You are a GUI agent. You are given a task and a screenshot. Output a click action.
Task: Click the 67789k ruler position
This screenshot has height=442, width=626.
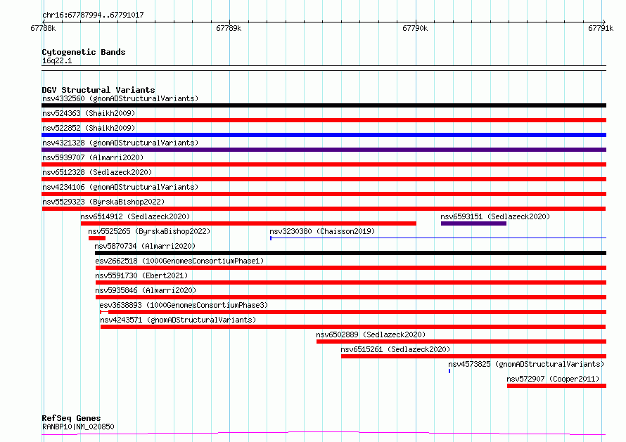click(x=229, y=28)
